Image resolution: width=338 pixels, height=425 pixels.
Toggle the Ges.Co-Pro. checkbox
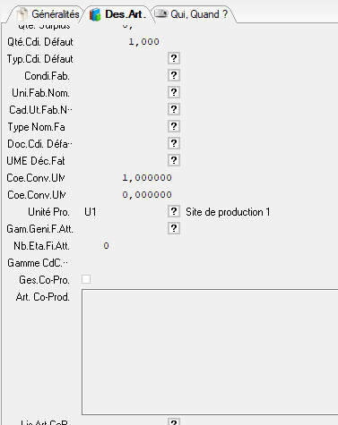click(86, 279)
